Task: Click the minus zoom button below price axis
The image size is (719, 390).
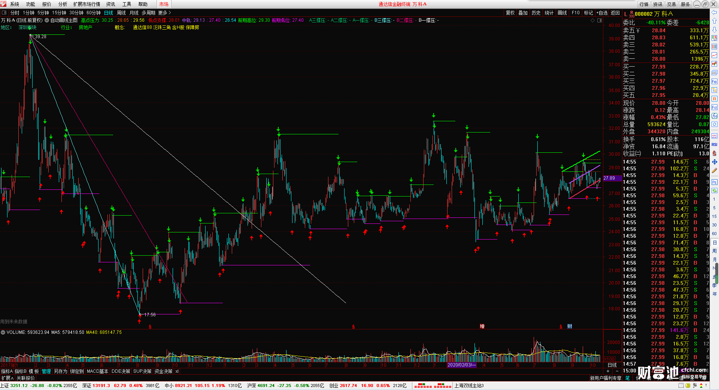Action: pos(617,371)
